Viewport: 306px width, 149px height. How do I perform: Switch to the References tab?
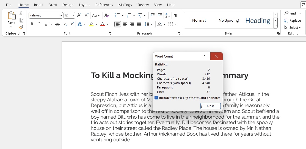(x=104, y=5)
